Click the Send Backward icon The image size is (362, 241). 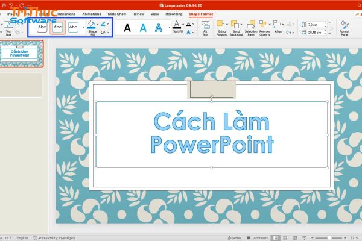coord(235,25)
